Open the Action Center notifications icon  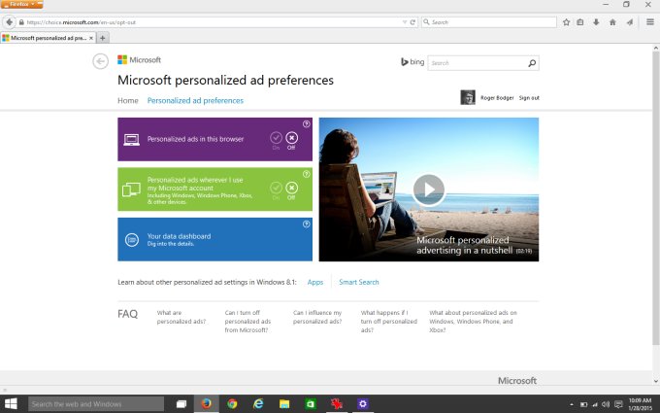(618, 404)
